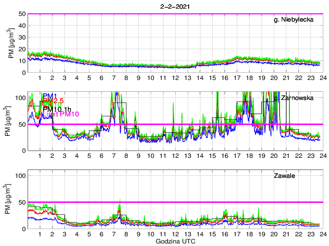Click the black PM10 1h legend entry
329x246 pixels.
coord(57,109)
